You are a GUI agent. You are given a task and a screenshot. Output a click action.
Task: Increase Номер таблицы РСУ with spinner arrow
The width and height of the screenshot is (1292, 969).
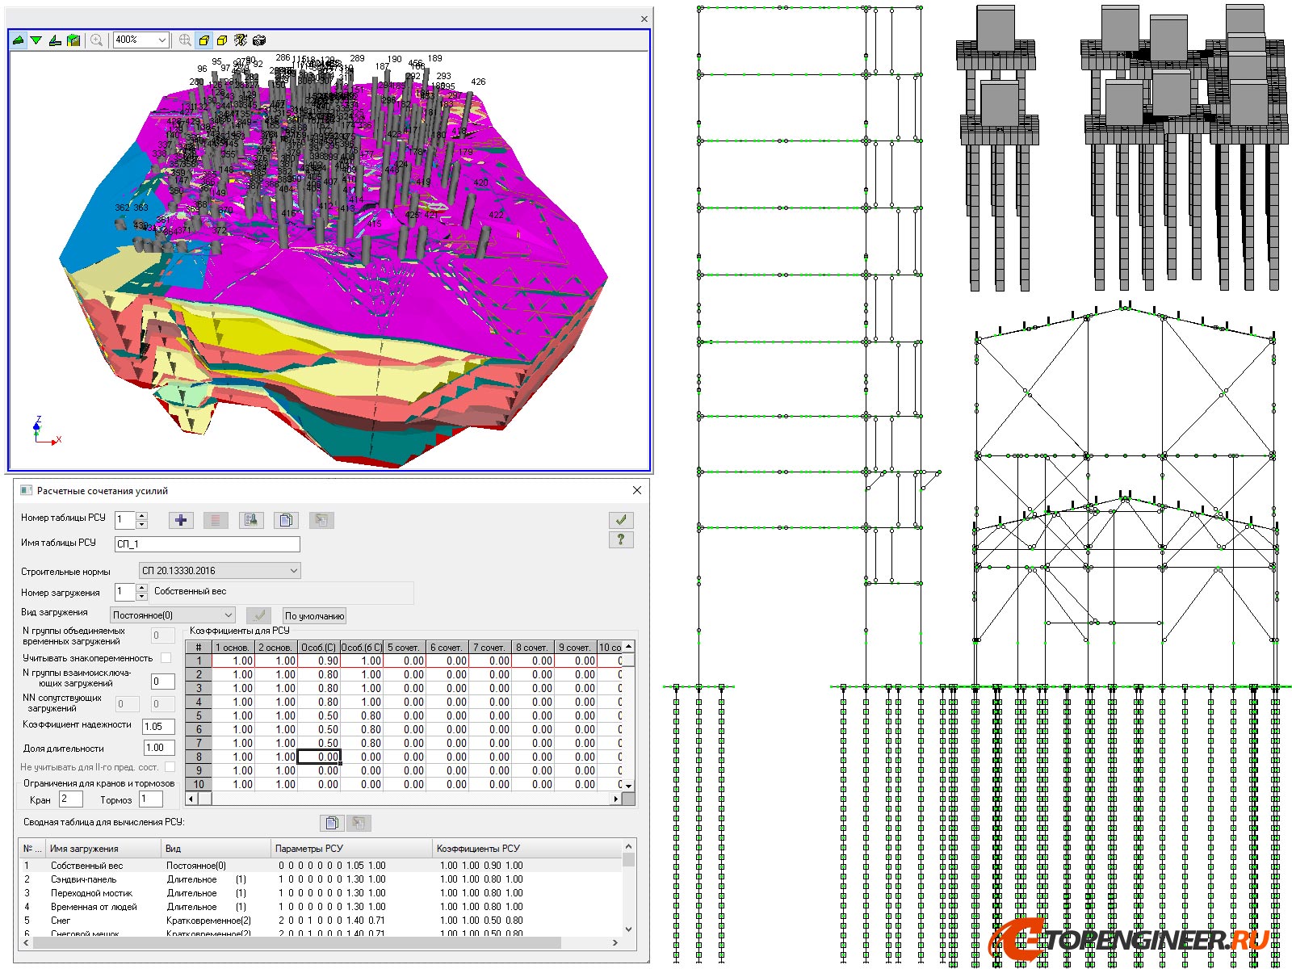[x=141, y=515]
